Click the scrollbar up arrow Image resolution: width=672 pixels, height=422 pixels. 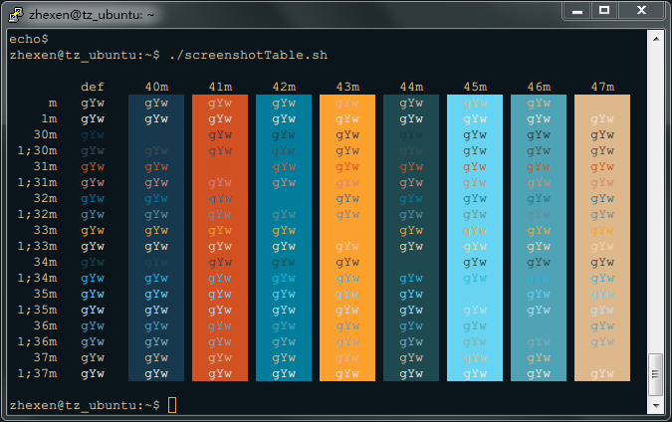[x=656, y=39]
